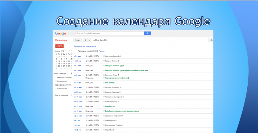This screenshot has width=258, height=133.
Task: Open the Другие календари dropdown menu arrow
Action: [71, 95]
